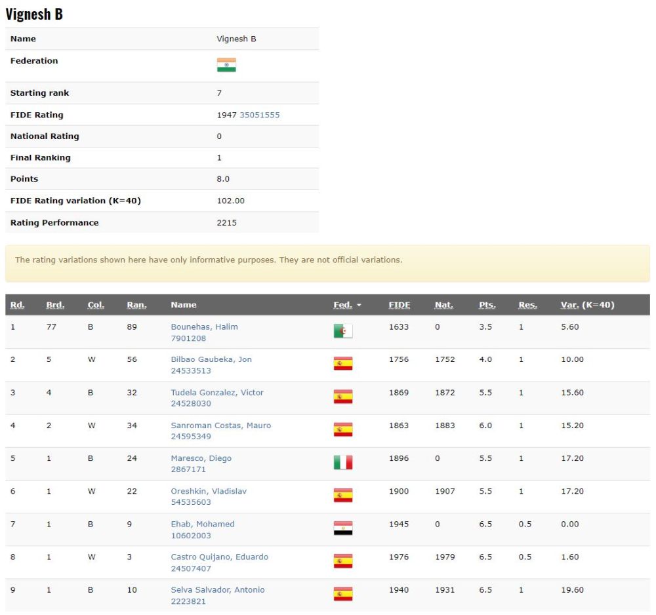Click national rating 1752 in round 2
Image resolution: width=656 pixels, height=615 pixels.
coord(445,359)
